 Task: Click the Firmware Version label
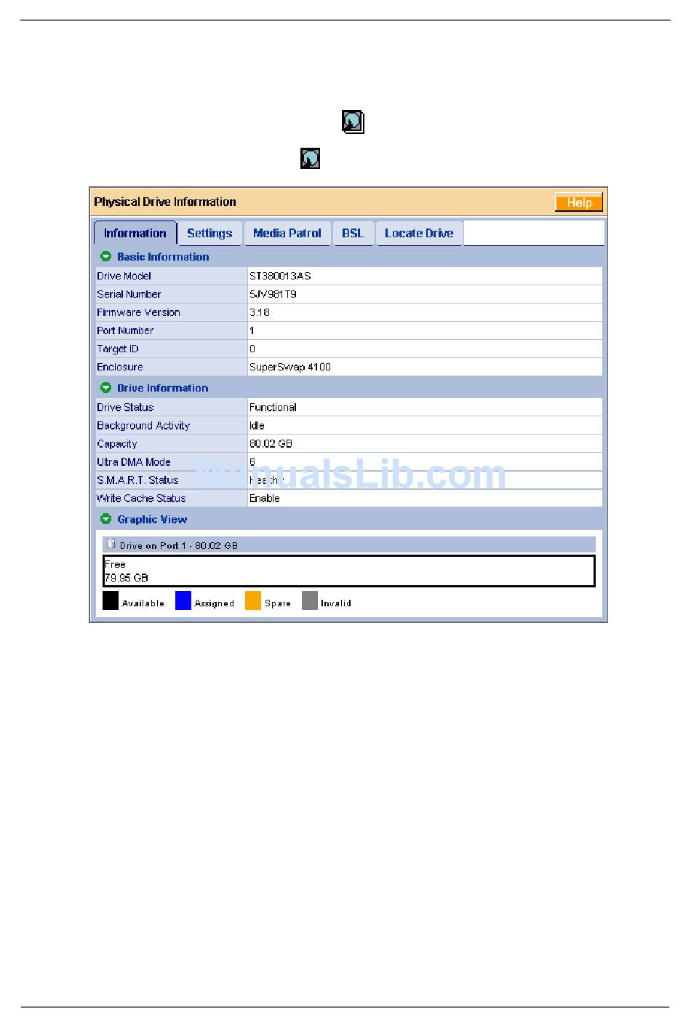point(138,312)
